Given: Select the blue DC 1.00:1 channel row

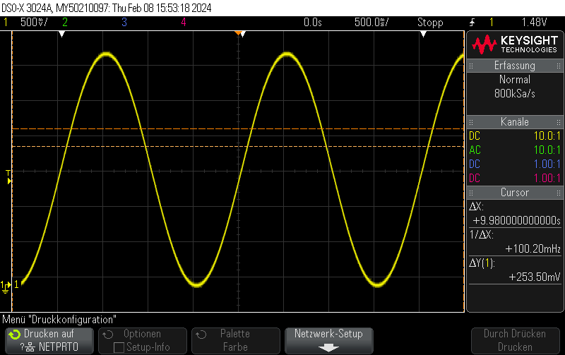Looking at the screenshot, I should [515, 164].
